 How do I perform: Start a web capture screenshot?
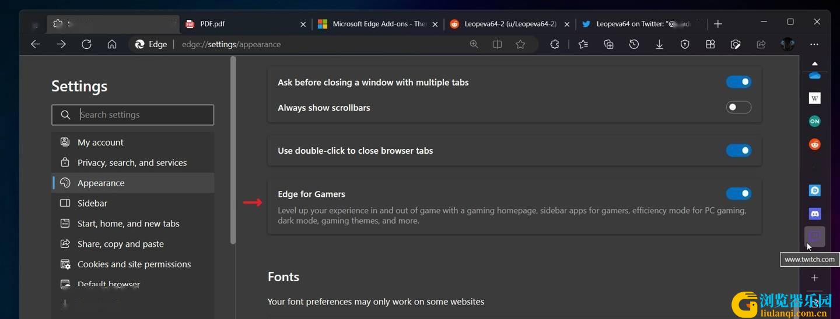pyautogui.click(x=736, y=44)
